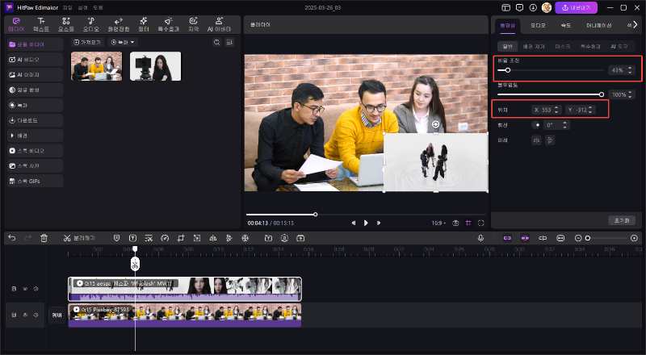Click the freeze snowflake icon in timeline toolbar
The image size is (646, 355).
245,238
